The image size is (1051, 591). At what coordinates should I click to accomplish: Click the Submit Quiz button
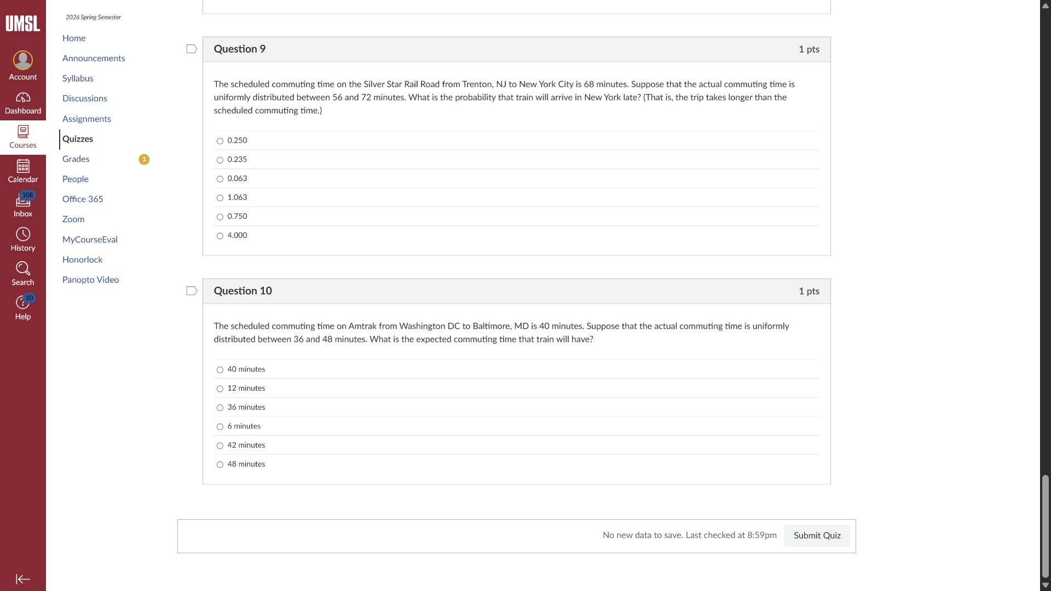(817, 536)
